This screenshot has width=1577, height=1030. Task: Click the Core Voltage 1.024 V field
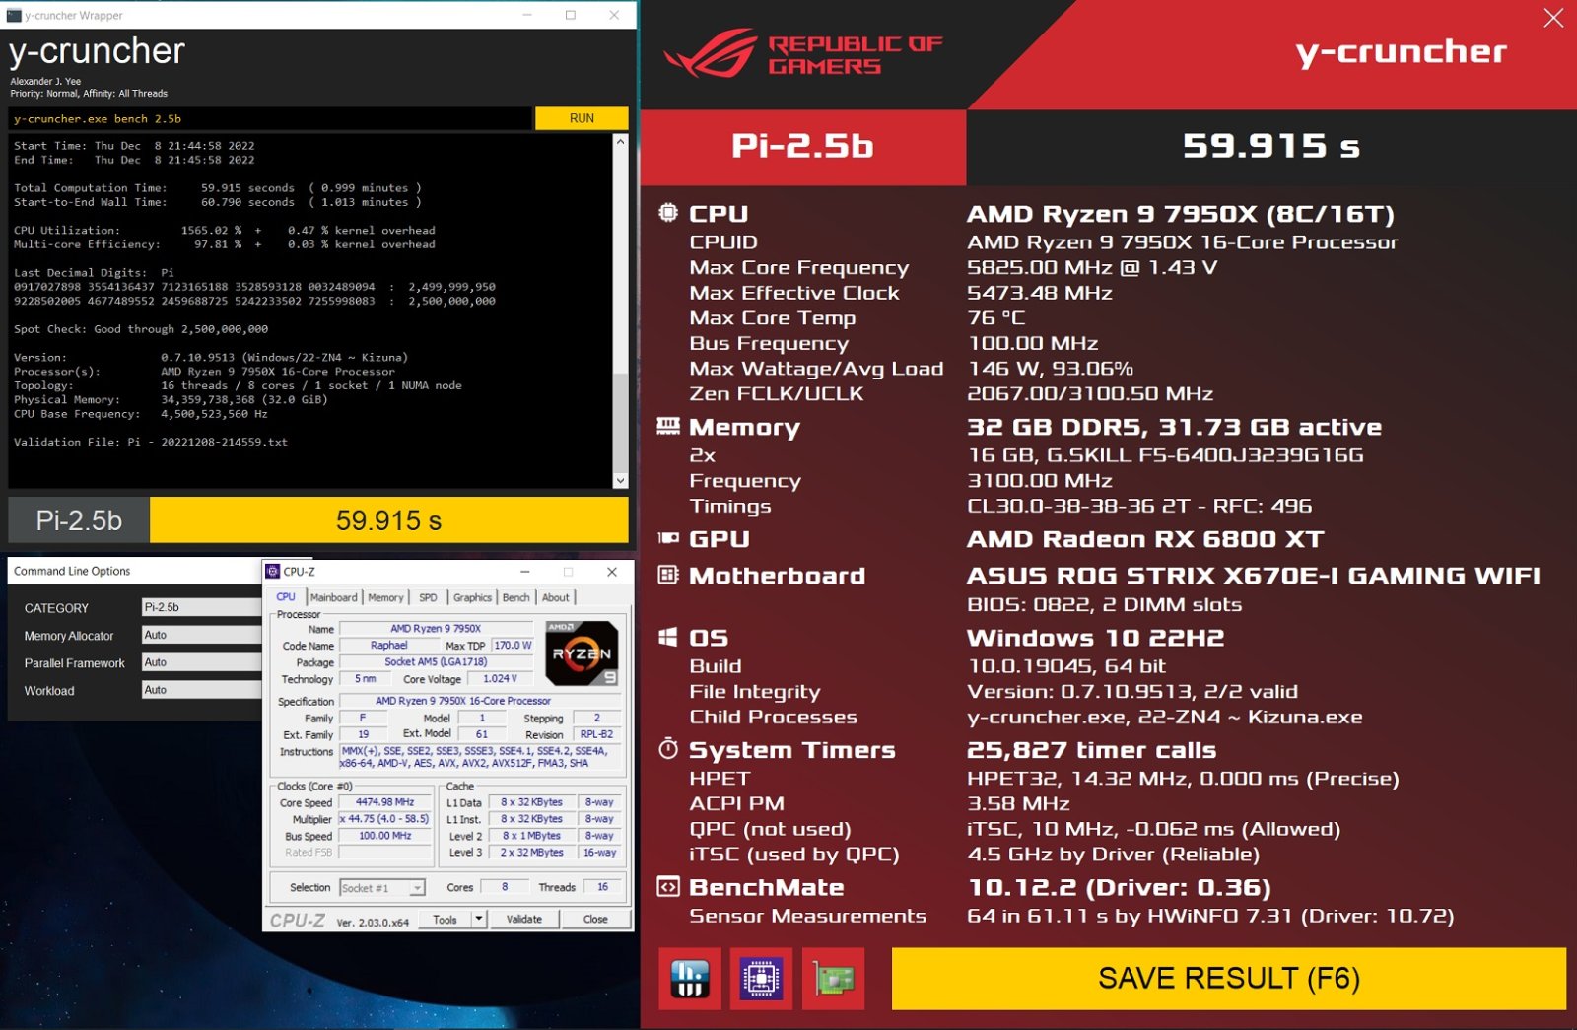coord(500,679)
